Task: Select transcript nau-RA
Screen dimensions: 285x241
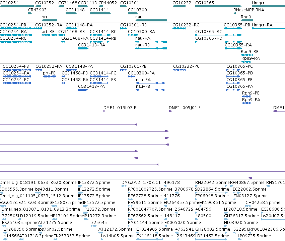Action: point(143,38)
